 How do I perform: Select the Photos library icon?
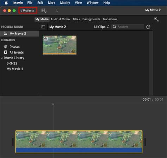(x=6, y=47)
